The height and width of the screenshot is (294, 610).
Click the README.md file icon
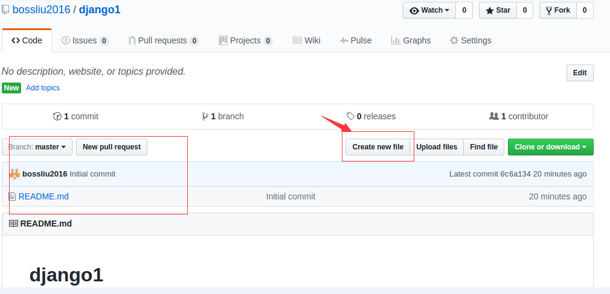(12, 196)
